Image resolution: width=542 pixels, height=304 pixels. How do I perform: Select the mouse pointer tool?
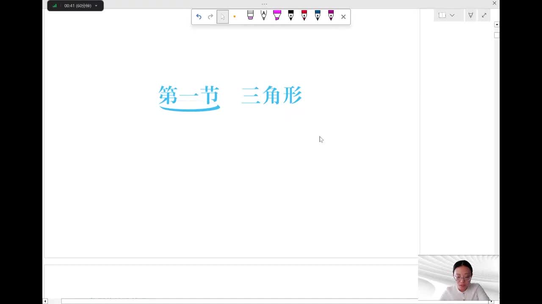pos(223,17)
